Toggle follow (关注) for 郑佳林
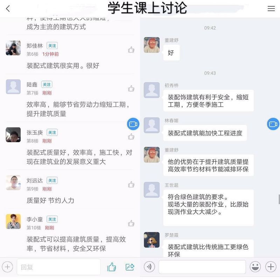 click(x=52, y=46)
